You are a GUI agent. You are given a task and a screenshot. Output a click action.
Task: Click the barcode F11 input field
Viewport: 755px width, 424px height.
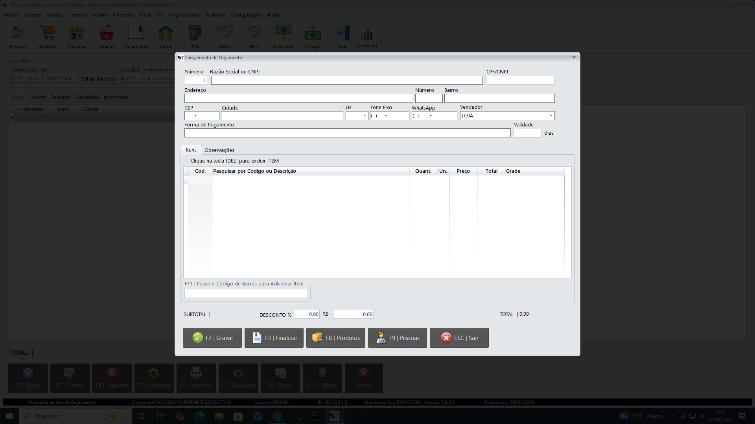pyautogui.click(x=246, y=293)
